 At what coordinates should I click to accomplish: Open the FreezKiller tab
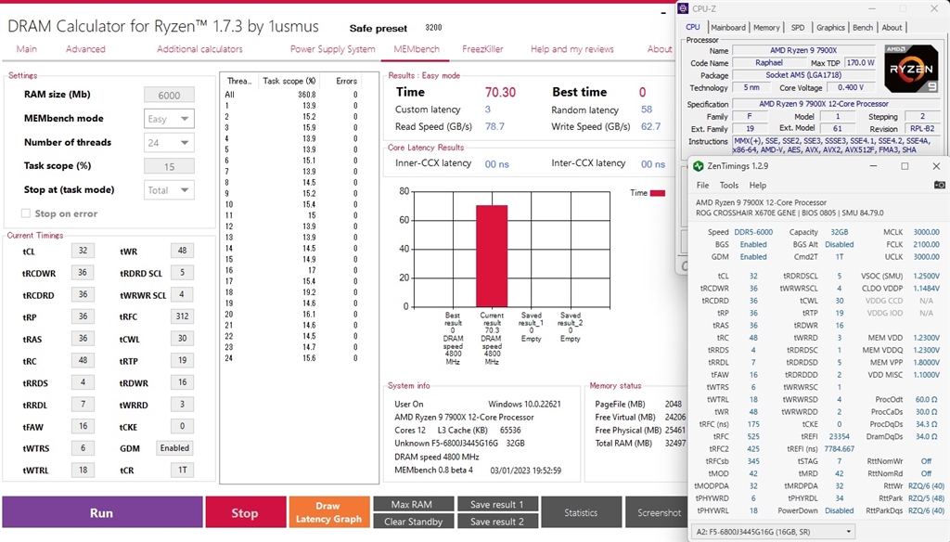[x=482, y=49]
